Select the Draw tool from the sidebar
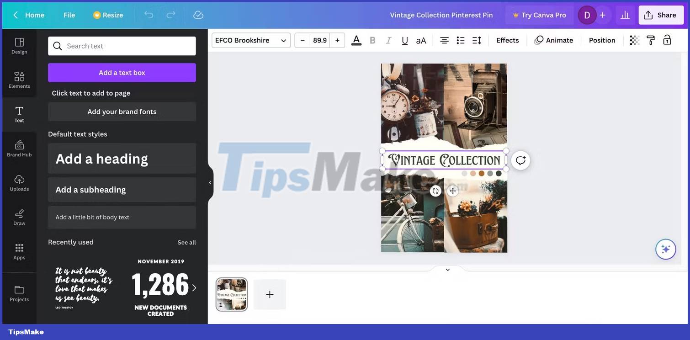Screen dimensions: 690x340 tap(19, 217)
